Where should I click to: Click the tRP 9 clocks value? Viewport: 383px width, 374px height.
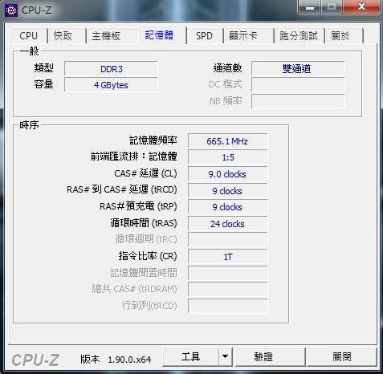pyautogui.click(x=227, y=207)
